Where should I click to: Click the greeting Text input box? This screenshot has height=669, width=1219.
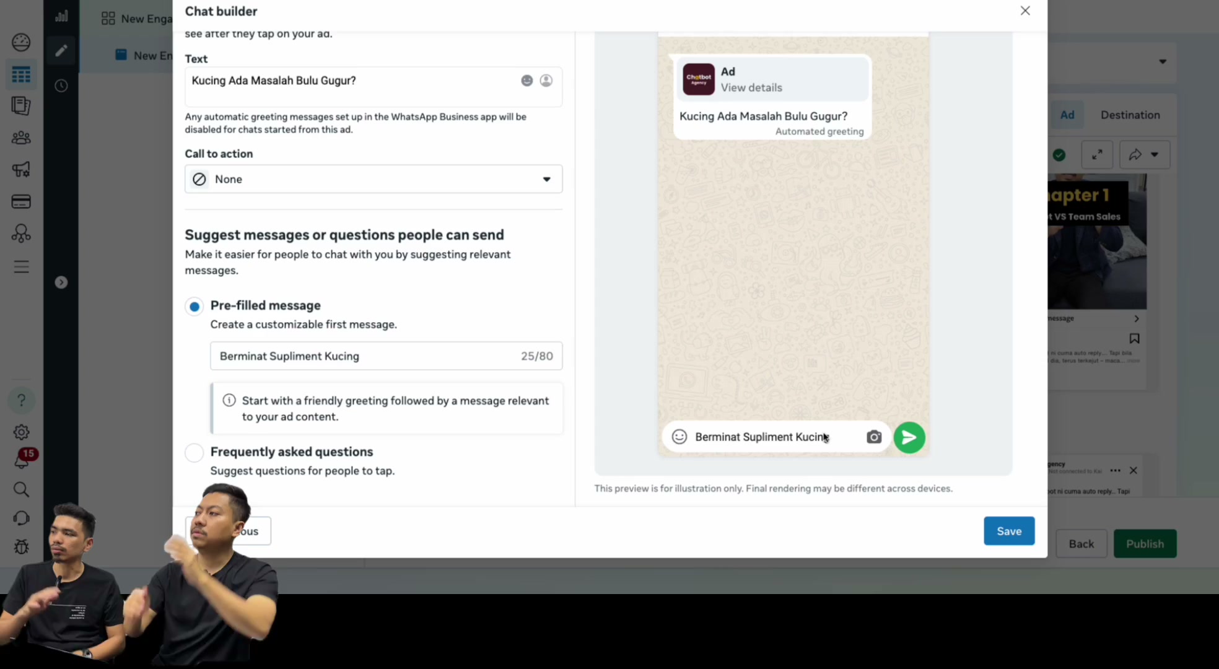(x=374, y=87)
